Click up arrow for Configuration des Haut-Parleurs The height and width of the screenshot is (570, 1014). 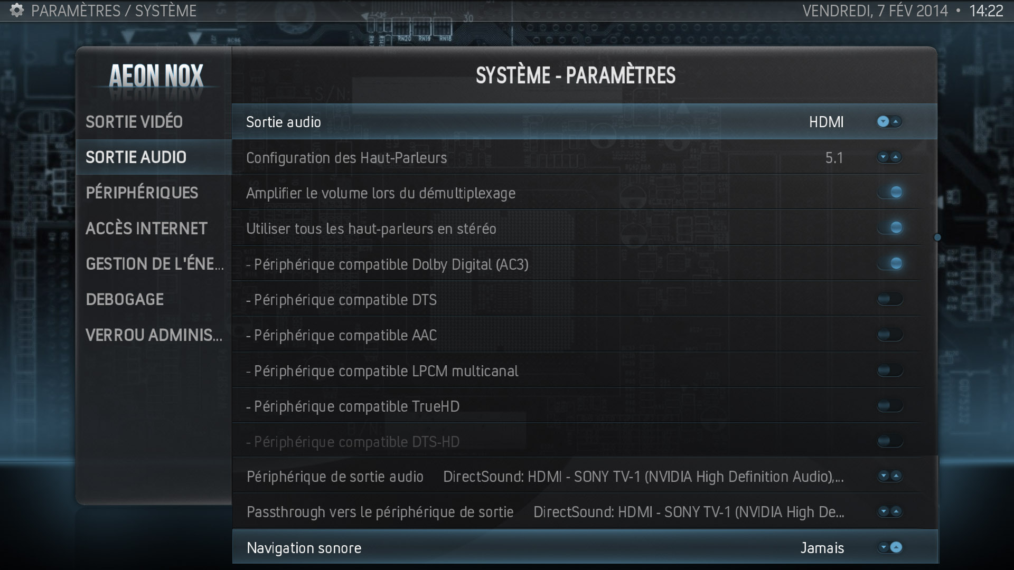pos(896,157)
